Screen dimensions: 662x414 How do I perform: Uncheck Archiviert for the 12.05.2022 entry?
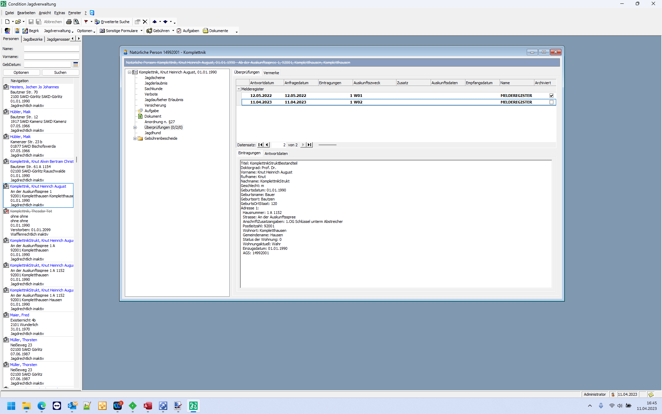551,96
